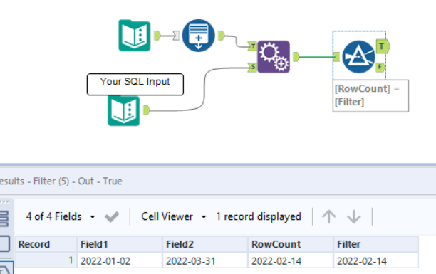Select the Field1 cell 2022-01-02

120,260
